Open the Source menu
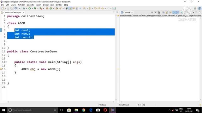The image size is (202, 113). point(13,5)
